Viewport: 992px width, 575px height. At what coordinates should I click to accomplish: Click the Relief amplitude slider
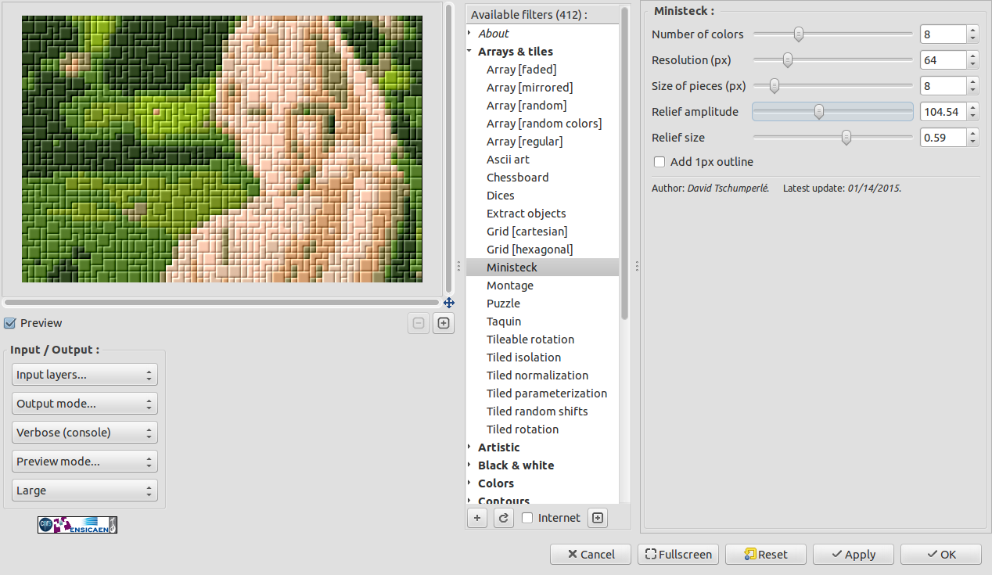coord(832,112)
